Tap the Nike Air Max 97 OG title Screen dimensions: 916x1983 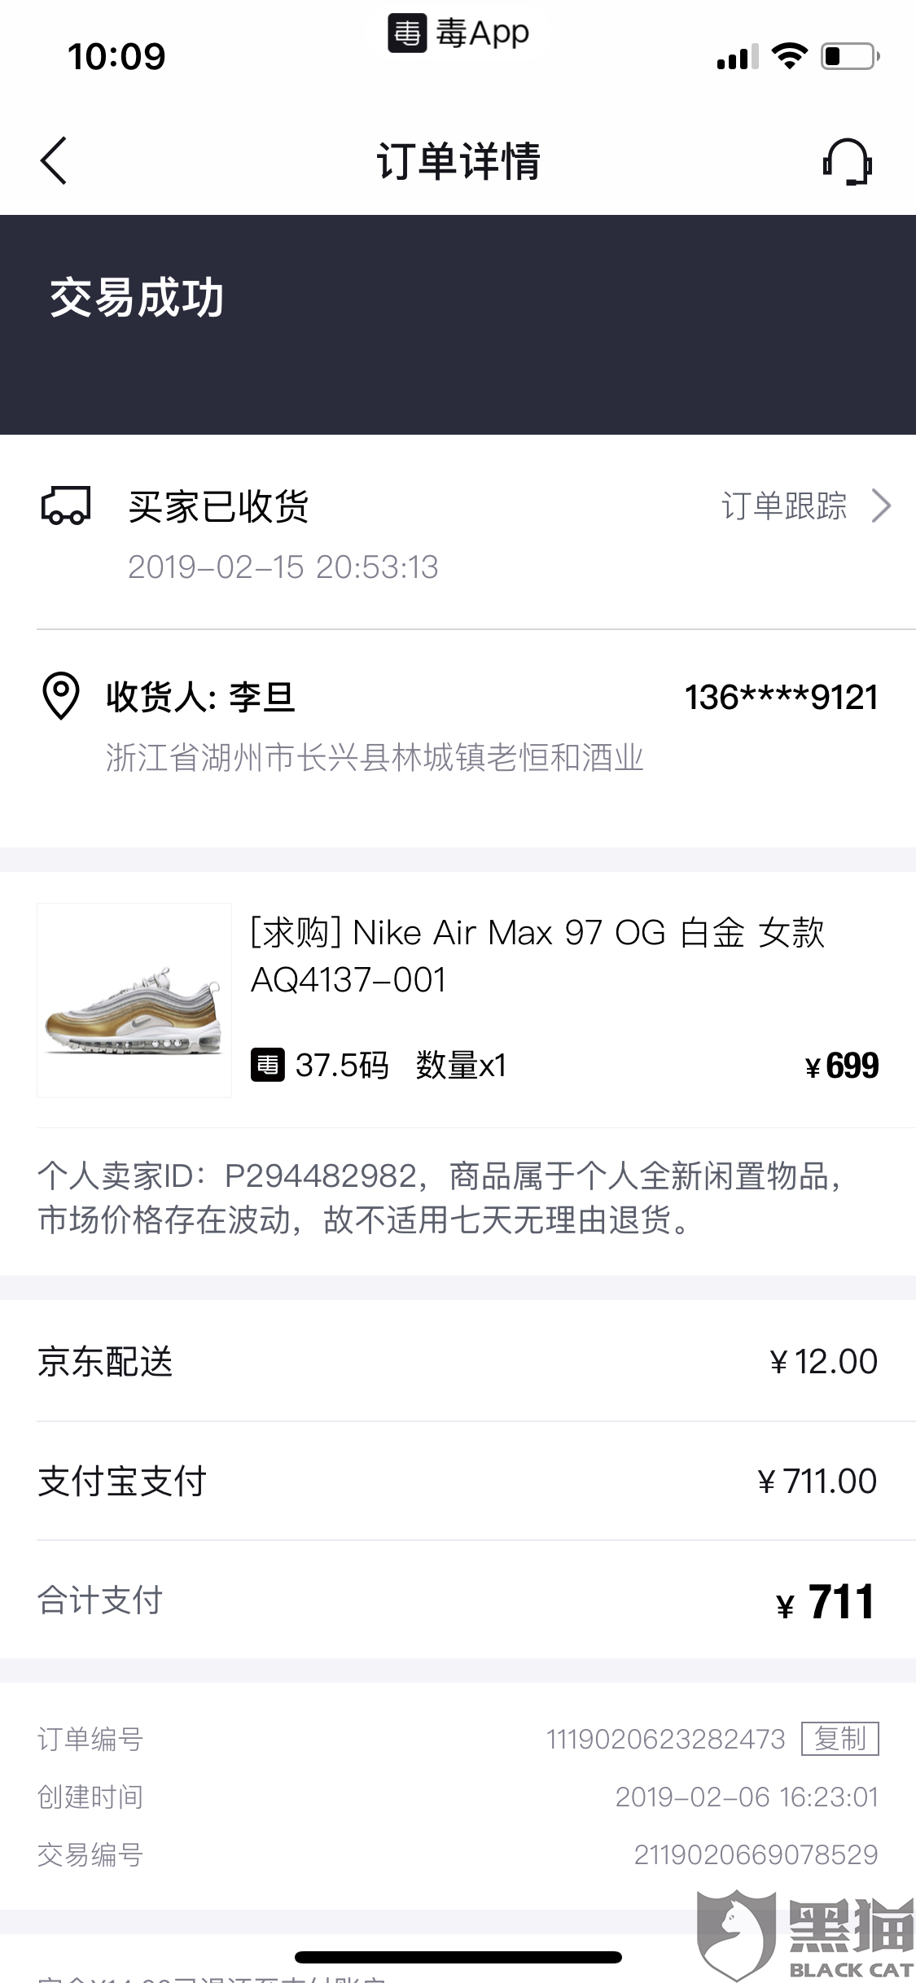pyautogui.click(x=537, y=956)
